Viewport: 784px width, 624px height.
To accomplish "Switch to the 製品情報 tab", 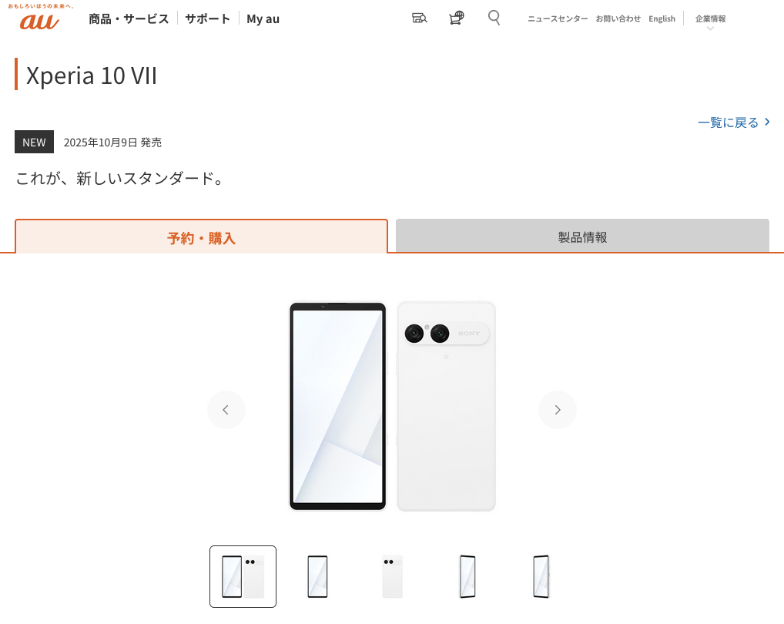I will tap(582, 236).
